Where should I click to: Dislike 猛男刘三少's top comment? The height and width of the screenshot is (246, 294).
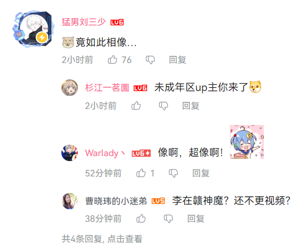point(150,60)
